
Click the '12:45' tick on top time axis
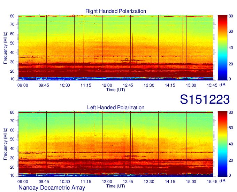(x=128, y=85)
